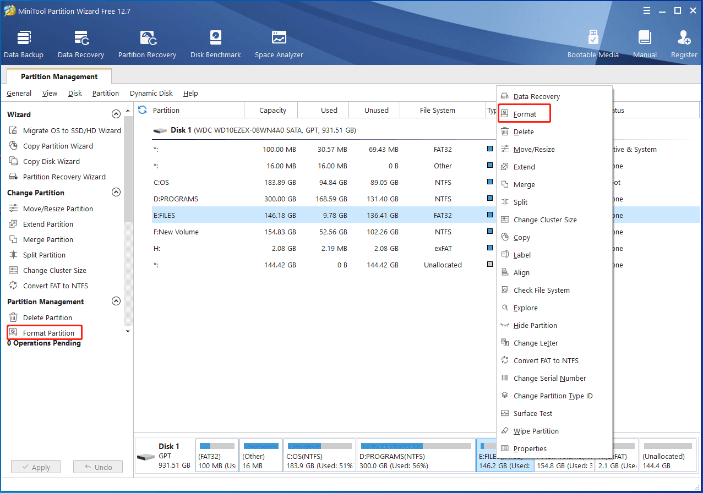703x493 pixels.
Task: Click the Change Serial Number barcode icon
Action: pyautogui.click(x=505, y=378)
